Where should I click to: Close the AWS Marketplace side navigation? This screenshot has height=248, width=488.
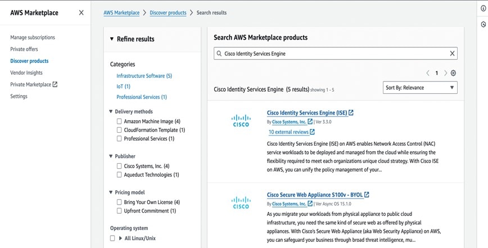pos(81,13)
